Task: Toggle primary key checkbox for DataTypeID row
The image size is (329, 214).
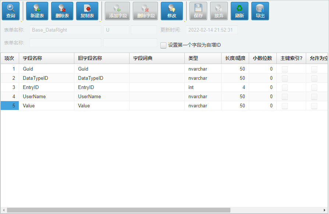Action: (x=285, y=78)
